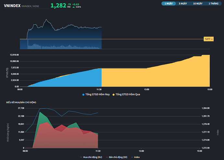The width and height of the screenshot is (224, 160).
Task: Open the 10 NGÀY timeframe view
Action: point(197,4)
